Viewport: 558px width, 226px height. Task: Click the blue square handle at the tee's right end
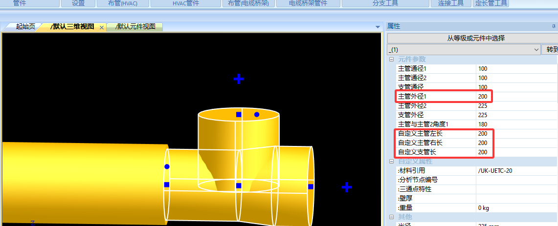311,186
